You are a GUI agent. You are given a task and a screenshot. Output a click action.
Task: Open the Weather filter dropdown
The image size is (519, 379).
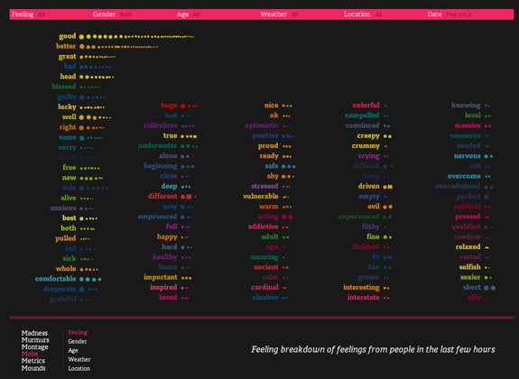pos(279,14)
